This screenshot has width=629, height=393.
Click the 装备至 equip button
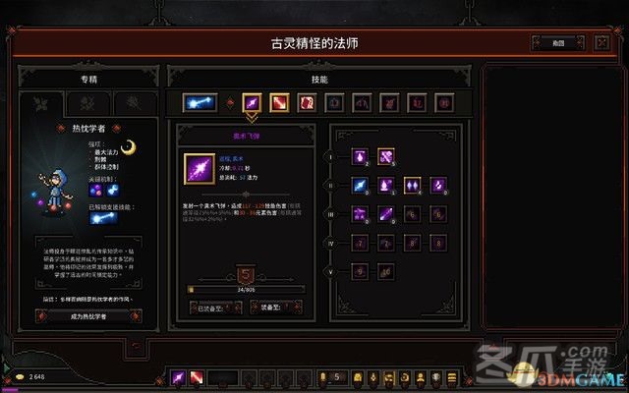click(276, 308)
